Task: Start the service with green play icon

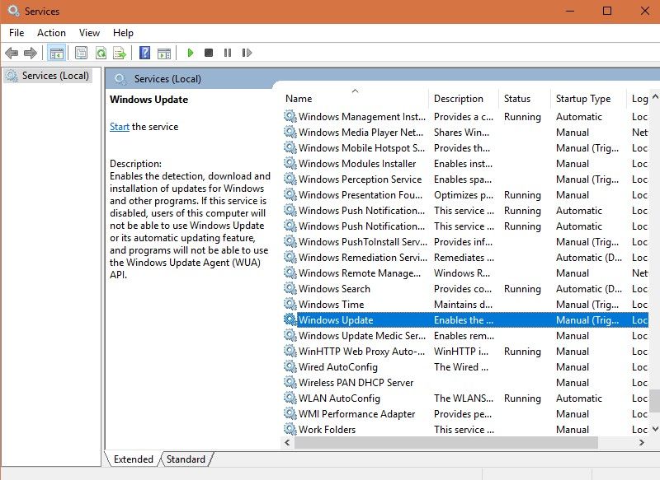Action: 191,53
